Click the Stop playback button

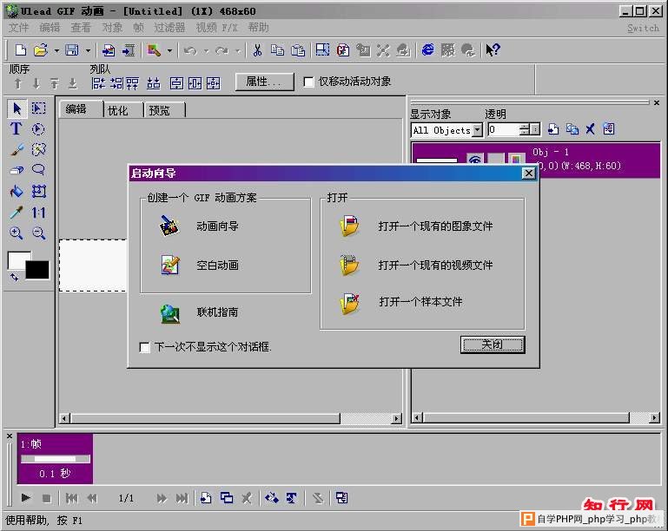pos(47,498)
